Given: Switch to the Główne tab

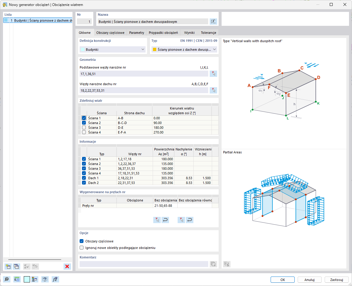Looking at the screenshot, I should (x=85, y=33).
